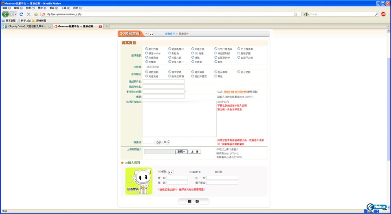Submit the form with 提交 button
Viewport: 391px width, 214px height.
click(x=194, y=201)
